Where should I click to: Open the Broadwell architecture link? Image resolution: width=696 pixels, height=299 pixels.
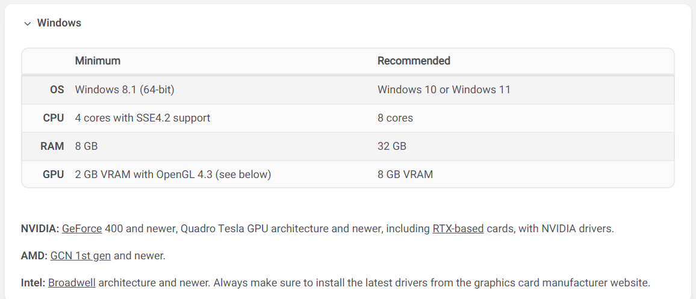pos(72,283)
